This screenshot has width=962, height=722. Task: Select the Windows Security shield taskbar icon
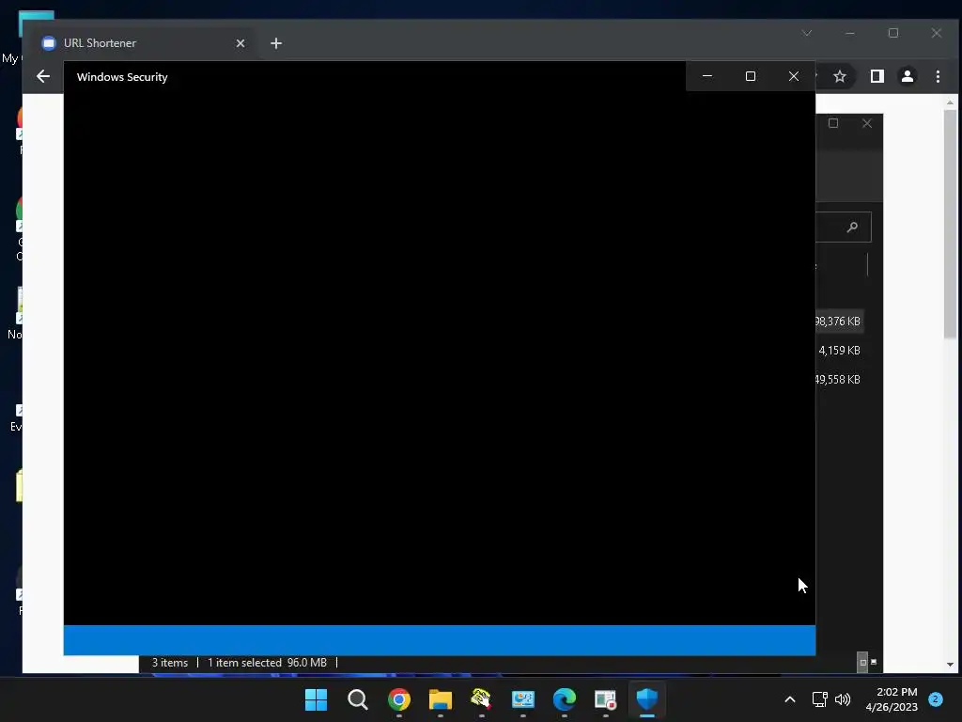(x=646, y=699)
